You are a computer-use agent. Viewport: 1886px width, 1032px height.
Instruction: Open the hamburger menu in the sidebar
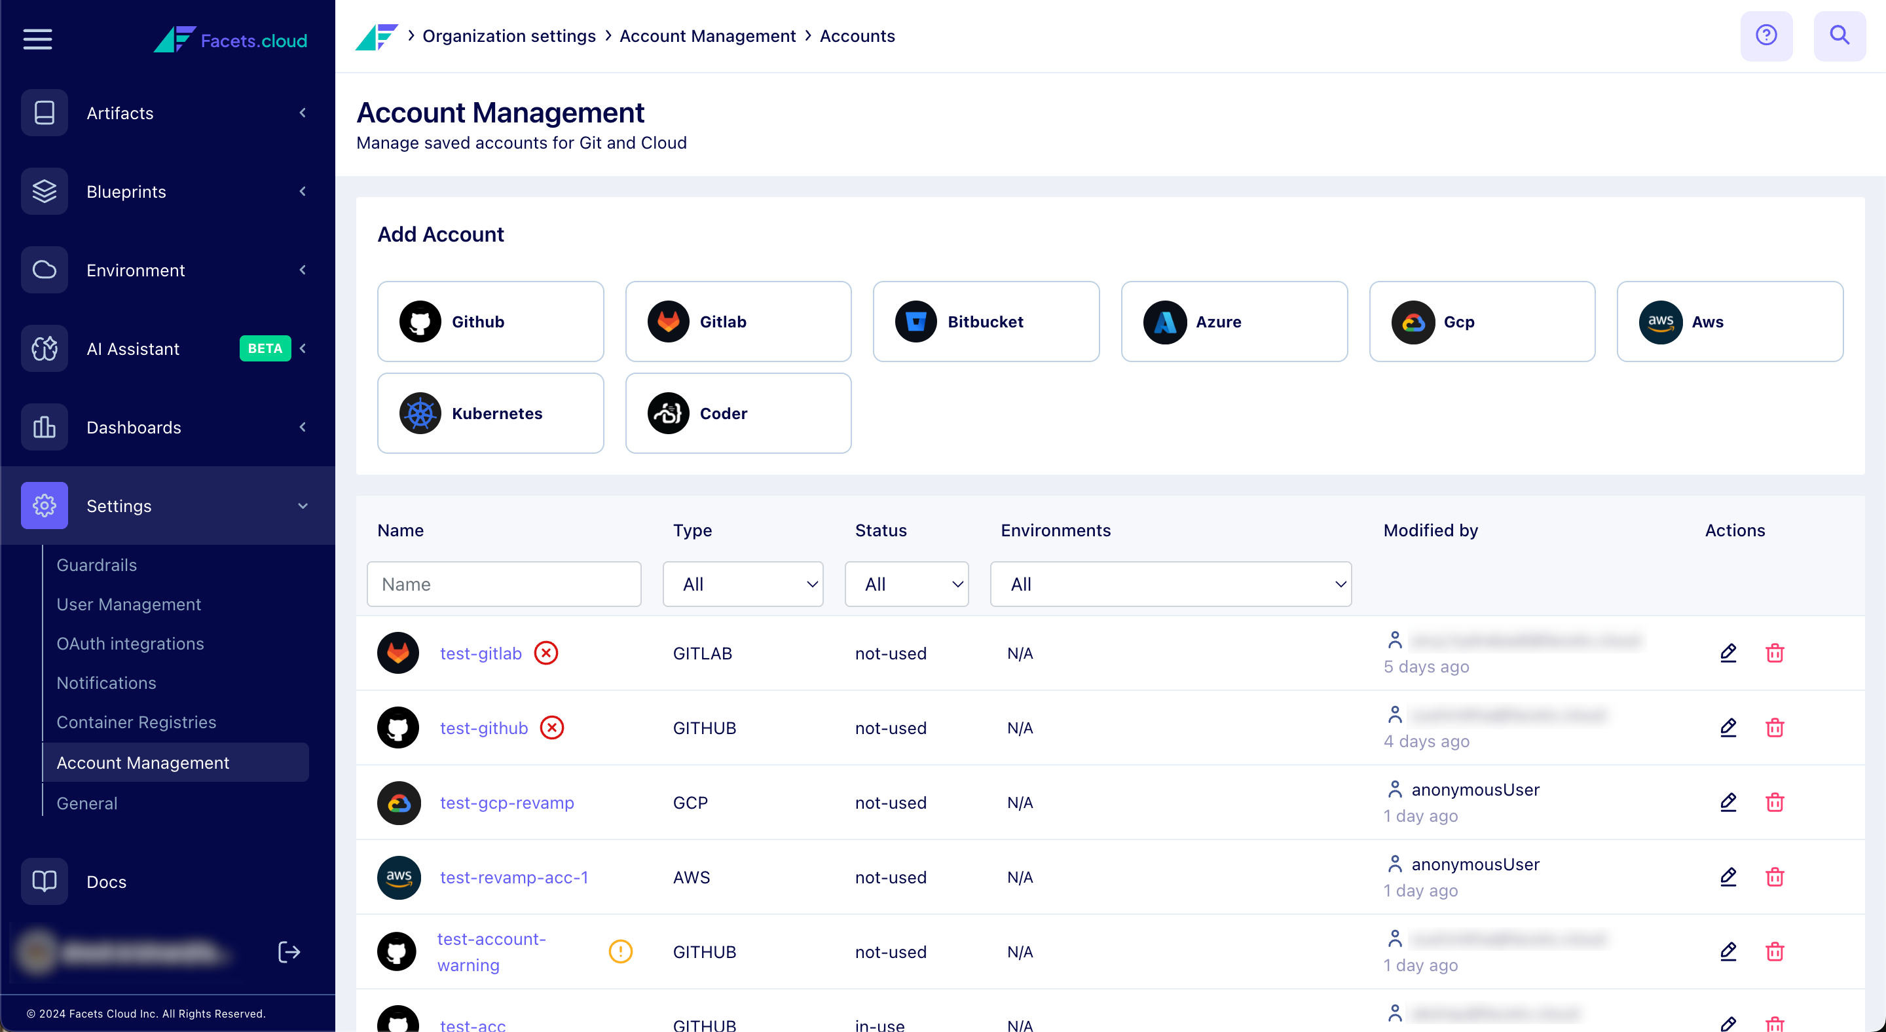(x=37, y=39)
